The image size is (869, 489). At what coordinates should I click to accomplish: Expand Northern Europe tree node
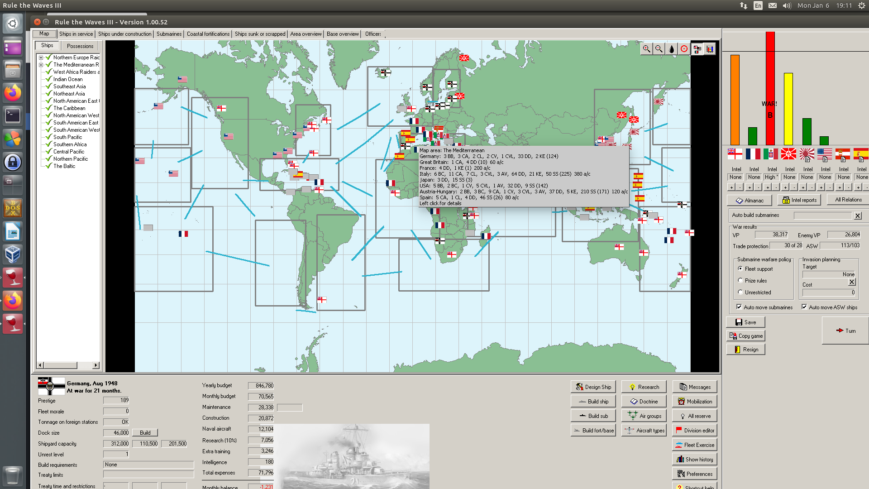click(41, 58)
